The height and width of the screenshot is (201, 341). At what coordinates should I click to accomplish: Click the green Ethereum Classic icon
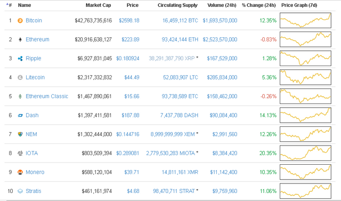point(20,96)
